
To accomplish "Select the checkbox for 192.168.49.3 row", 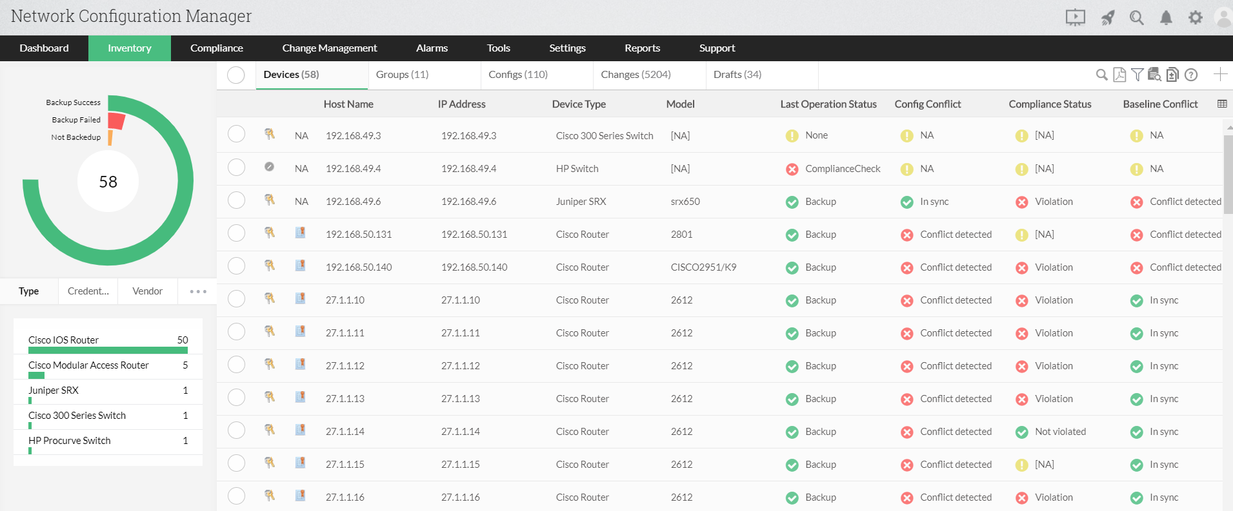I will (x=237, y=134).
